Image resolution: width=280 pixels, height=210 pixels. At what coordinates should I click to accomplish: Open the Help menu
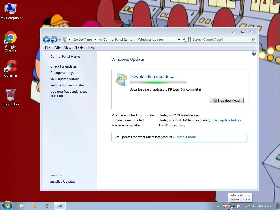[x=91, y=48]
